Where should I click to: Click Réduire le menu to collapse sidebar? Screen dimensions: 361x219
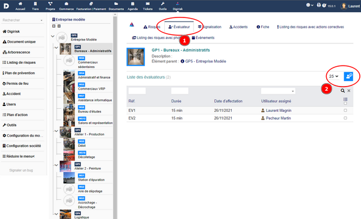(19, 156)
